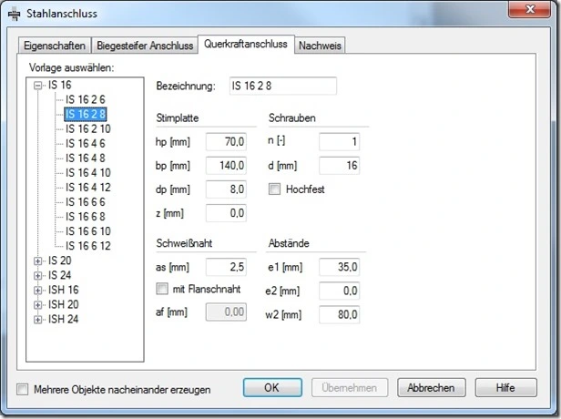Screen dimensions: 561x419
Task: Cancel with the Abbrechen button
Action: (x=431, y=388)
